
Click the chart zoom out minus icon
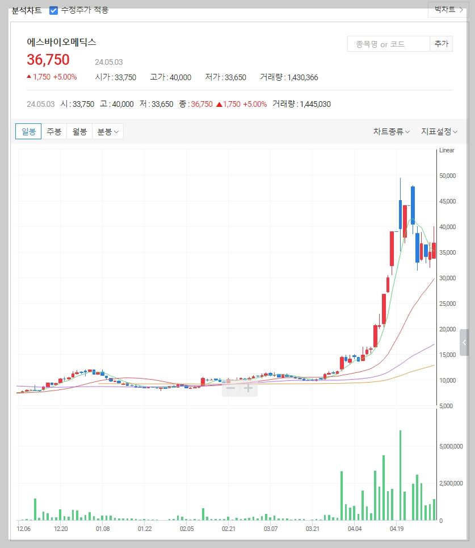point(231,388)
